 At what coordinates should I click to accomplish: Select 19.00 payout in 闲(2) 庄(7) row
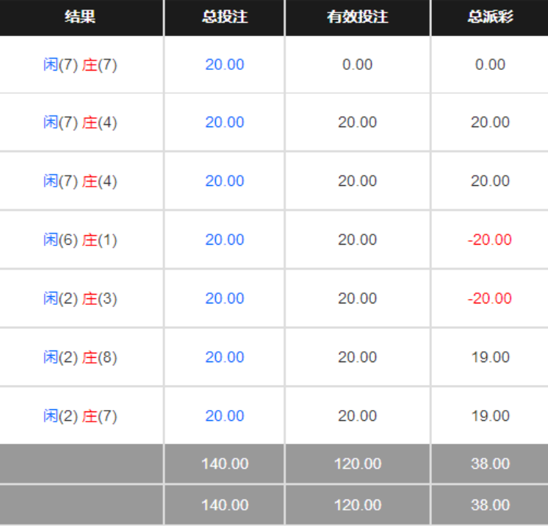point(490,416)
